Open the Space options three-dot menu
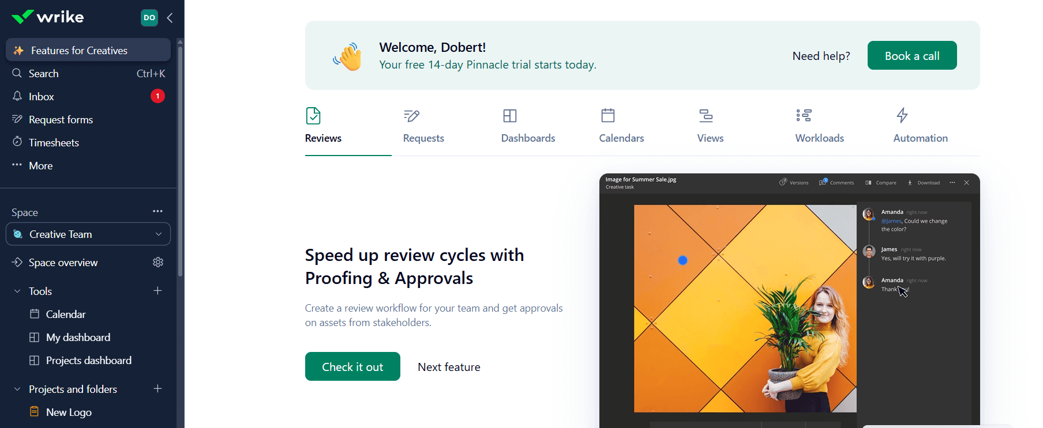Screen dimensions: 1043x428 [157, 211]
